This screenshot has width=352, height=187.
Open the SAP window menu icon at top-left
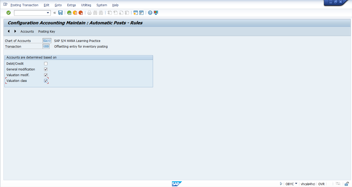[x=5, y=4]
